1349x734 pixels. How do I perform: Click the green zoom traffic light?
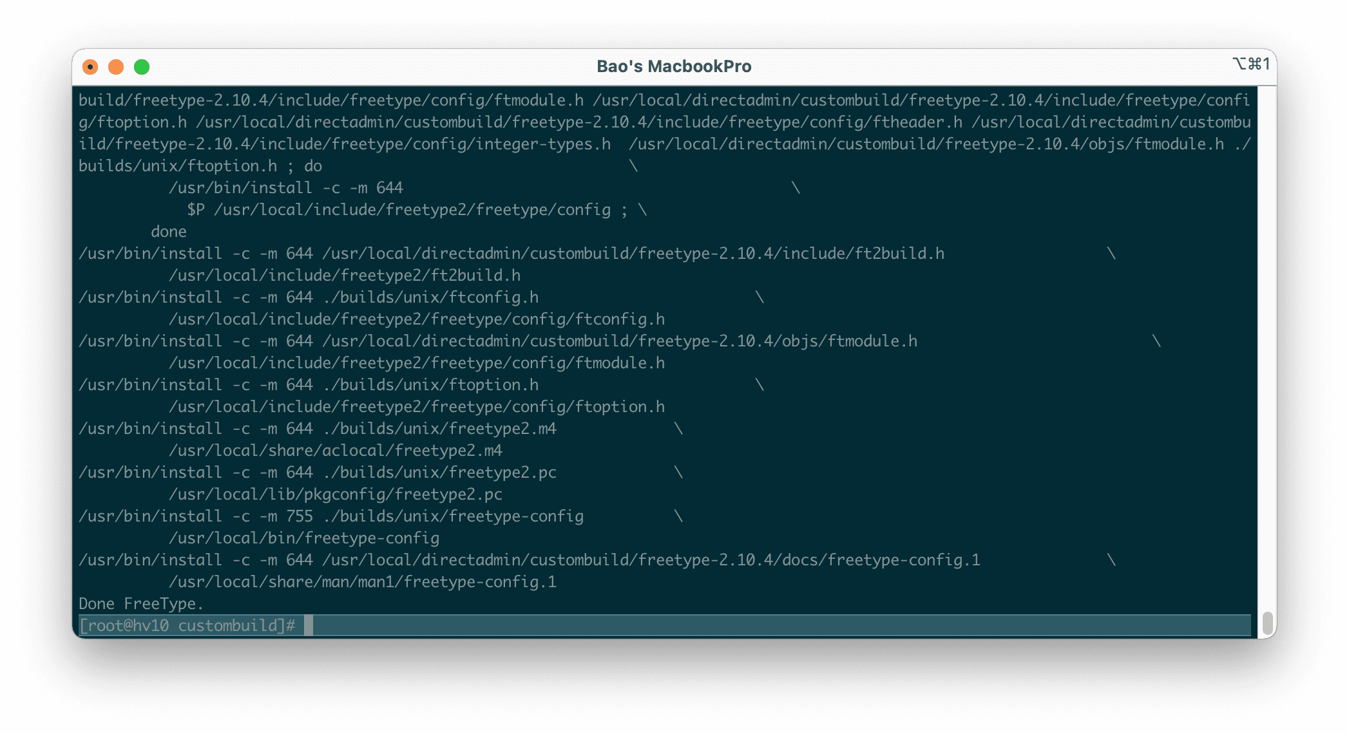point(141,66)
